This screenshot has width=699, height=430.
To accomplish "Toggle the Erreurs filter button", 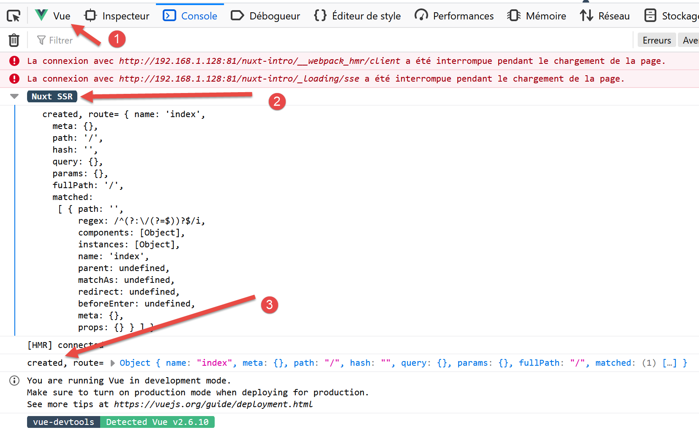I will 656,40.
